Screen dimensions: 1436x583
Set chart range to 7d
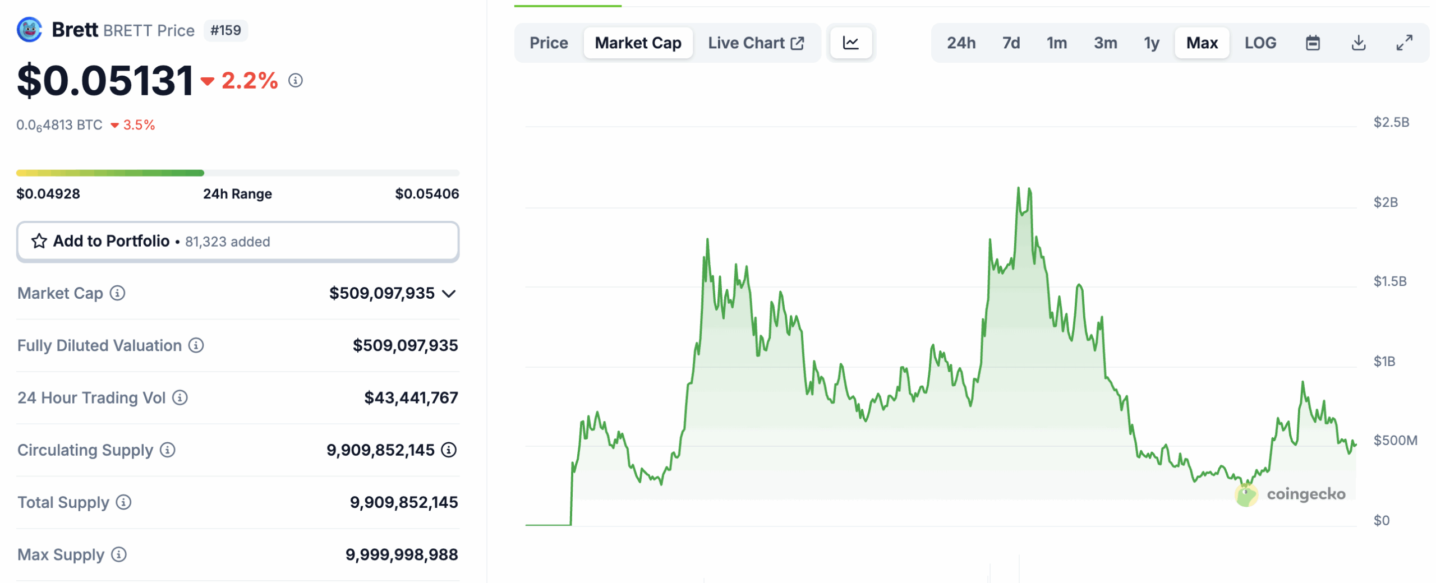pyautogui.click(x=1011, y=43)
